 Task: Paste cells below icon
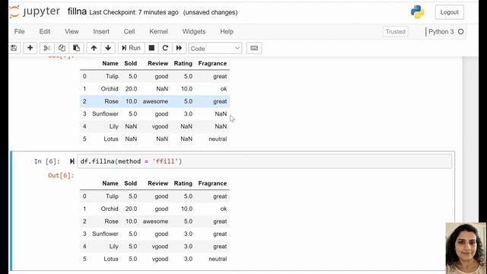click(x=76, y=48)
